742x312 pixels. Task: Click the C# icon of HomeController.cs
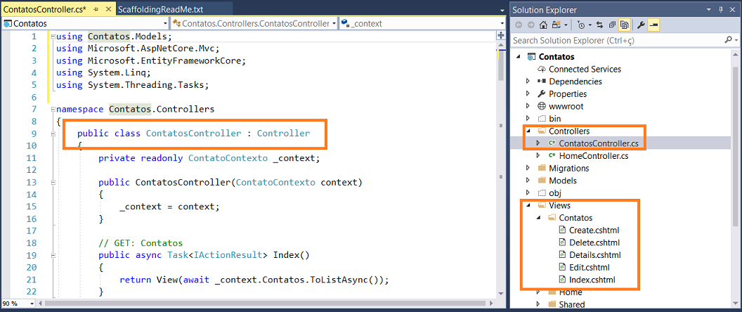(552, 155)
